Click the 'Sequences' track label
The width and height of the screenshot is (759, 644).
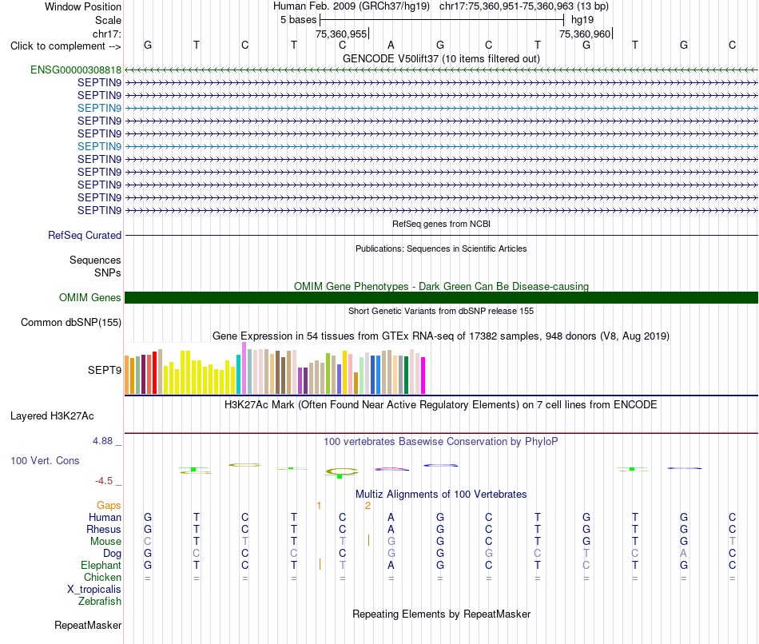95,260
